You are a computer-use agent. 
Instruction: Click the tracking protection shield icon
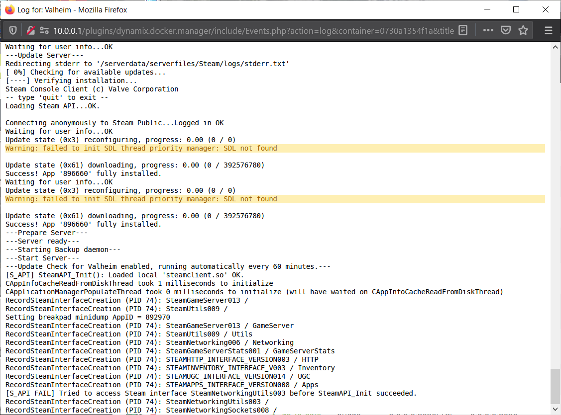[x=13, y=30]
